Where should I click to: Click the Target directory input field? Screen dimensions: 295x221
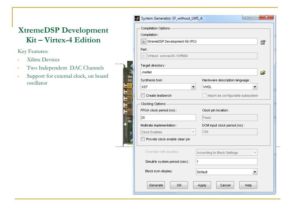[x=199, y=72]
